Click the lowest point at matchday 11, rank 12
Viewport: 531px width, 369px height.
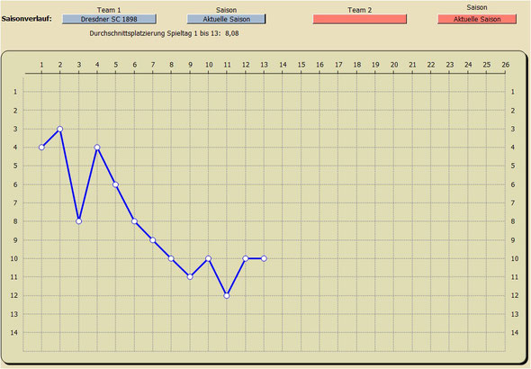[227, 295]
